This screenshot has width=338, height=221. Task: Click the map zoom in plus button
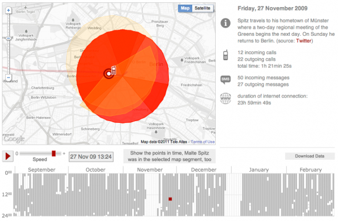coord(8,10)
